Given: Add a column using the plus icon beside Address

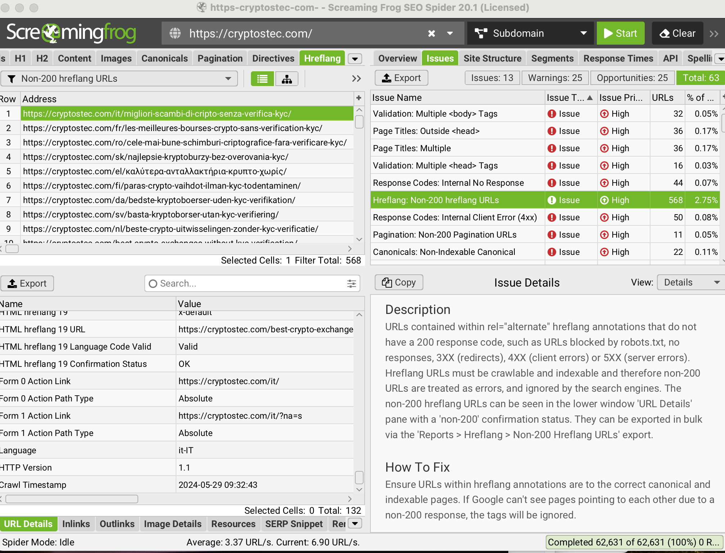Looking at the screenshot, I should pos(359,98).
